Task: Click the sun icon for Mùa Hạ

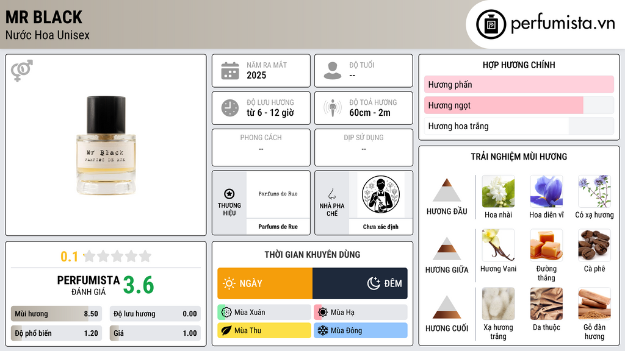Action: pyautogui.click(x=323, y=313)
